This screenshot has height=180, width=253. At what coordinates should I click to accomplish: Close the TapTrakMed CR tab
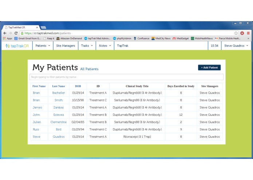(37, 27)
